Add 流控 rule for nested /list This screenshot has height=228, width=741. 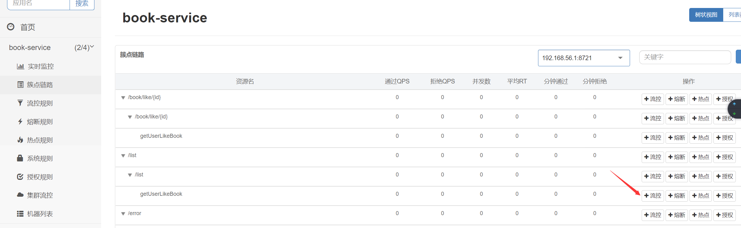pyautogui.click(x=653, y=176)
